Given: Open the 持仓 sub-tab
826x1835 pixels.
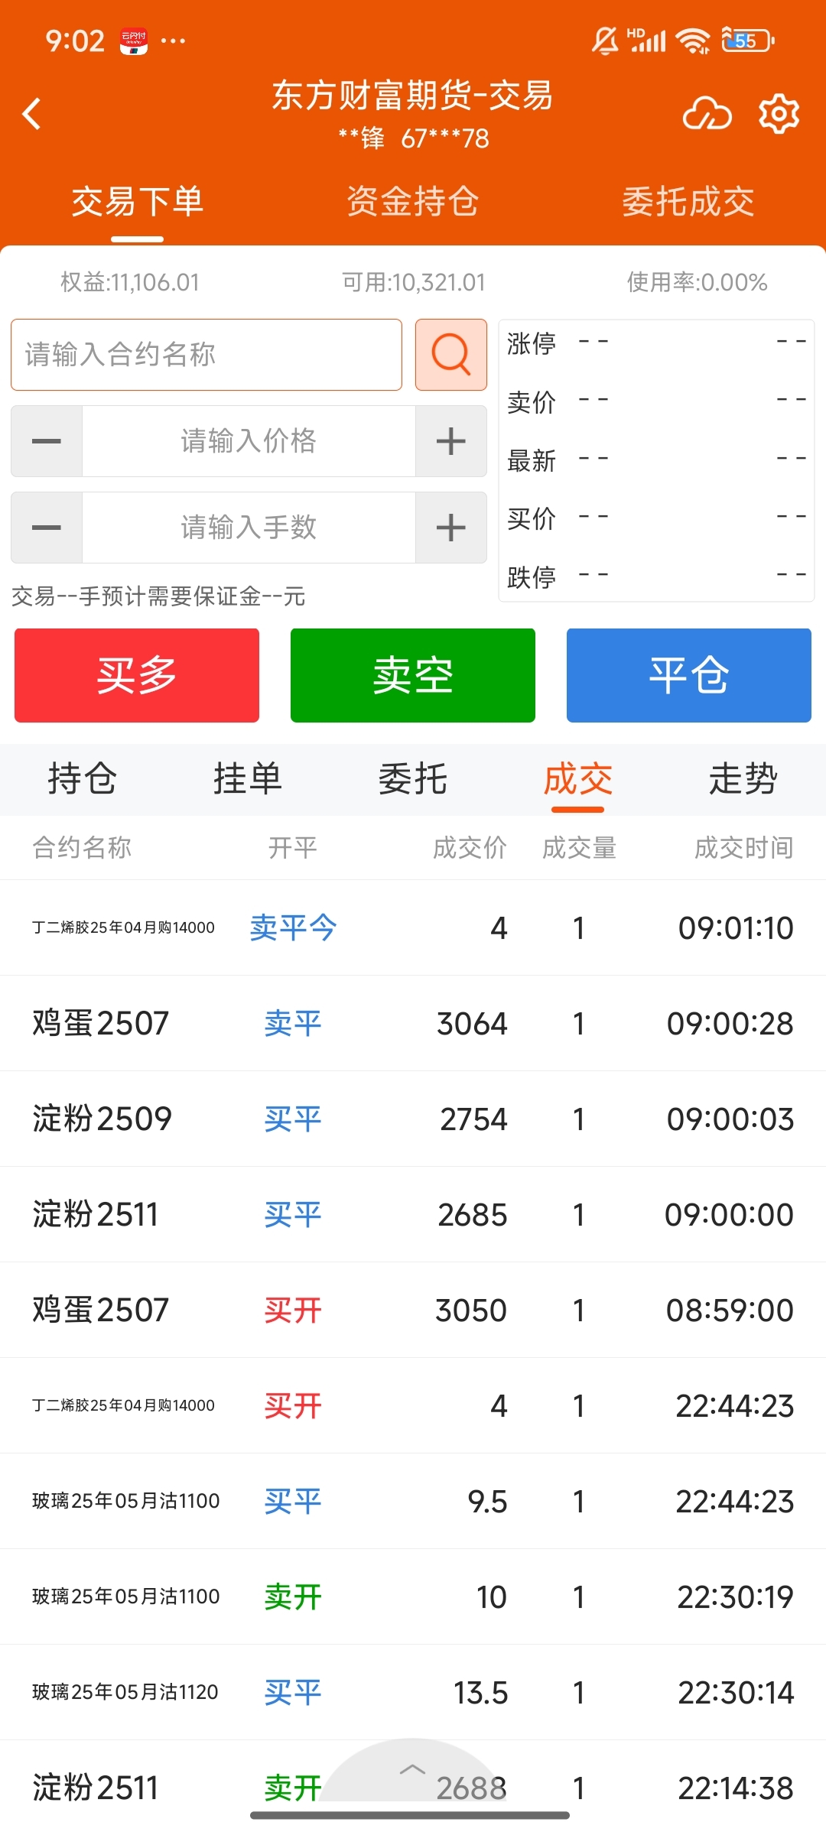Looking at the screenshot, I should pos(83,779).
